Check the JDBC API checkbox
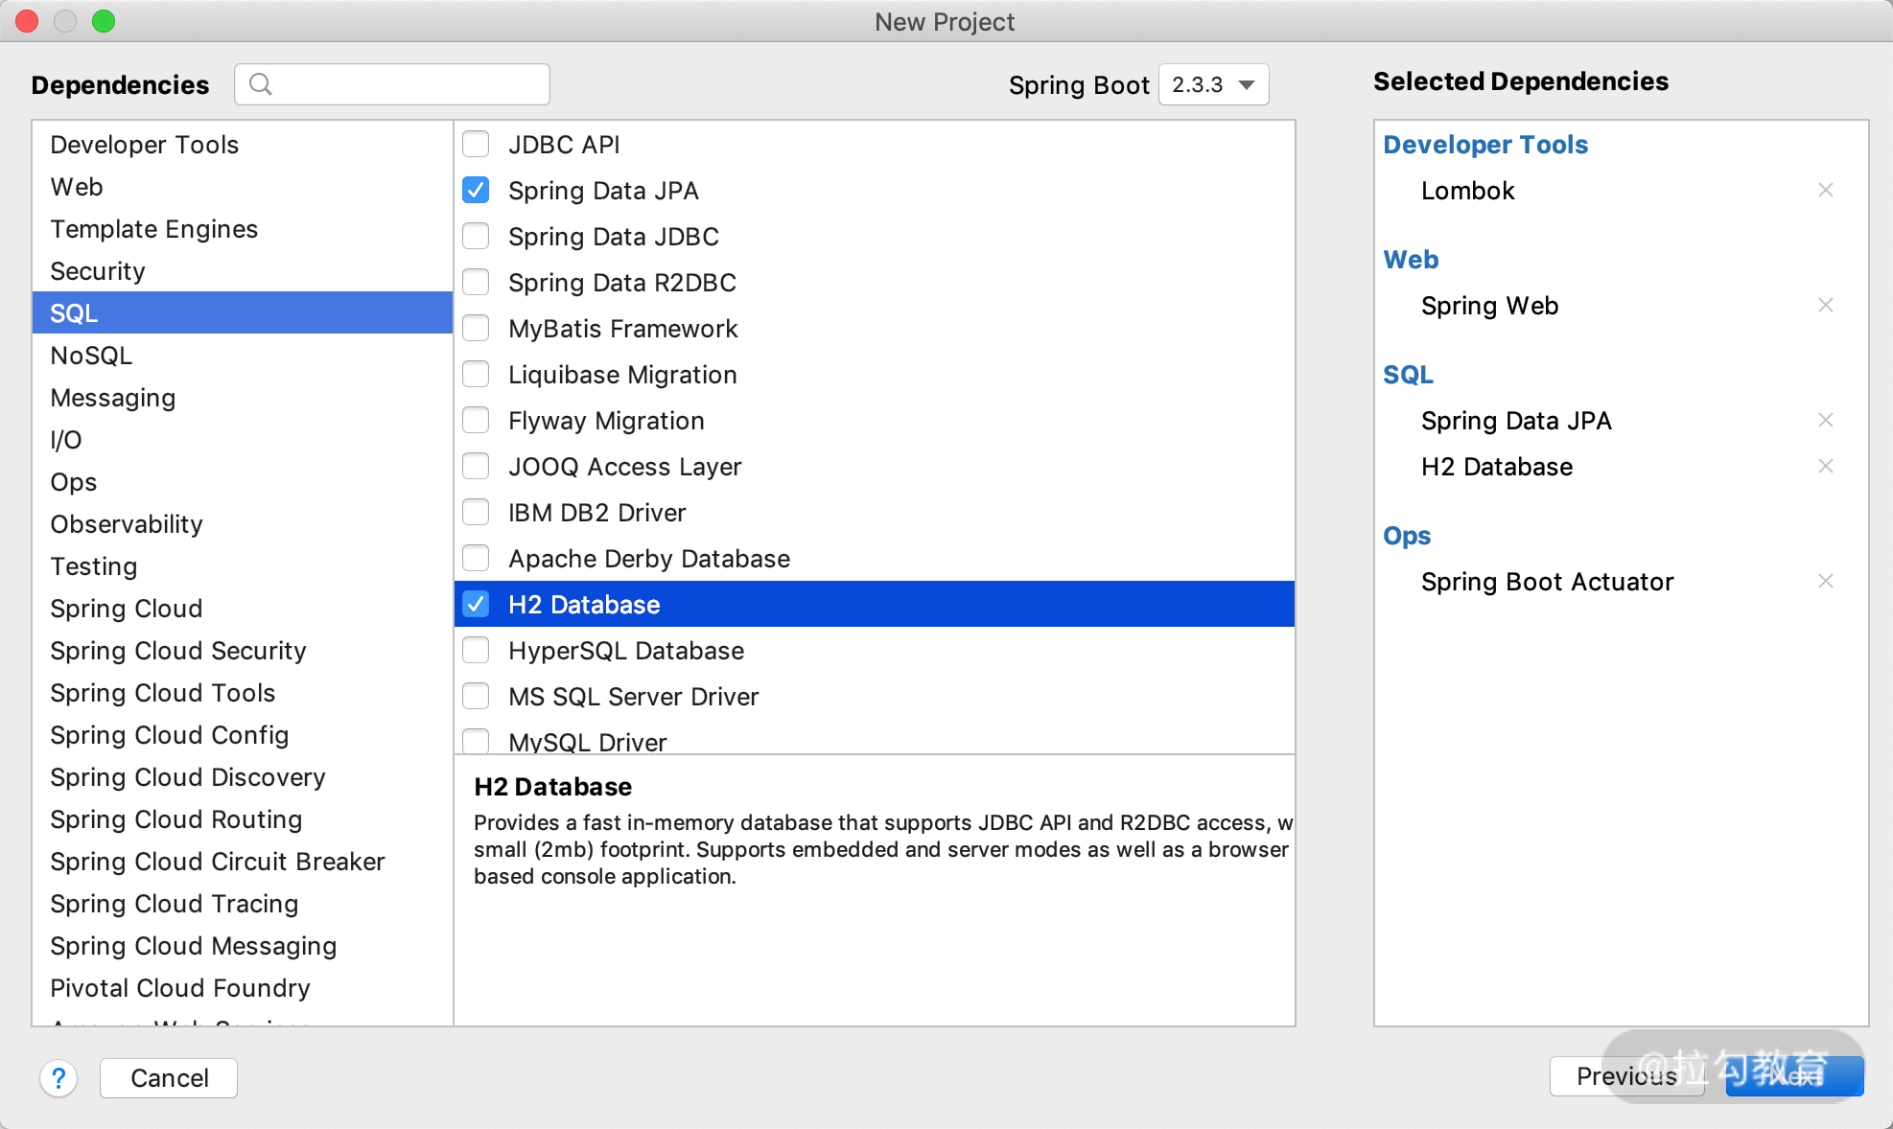1893x1129 pixels. (x=476, y=144)
